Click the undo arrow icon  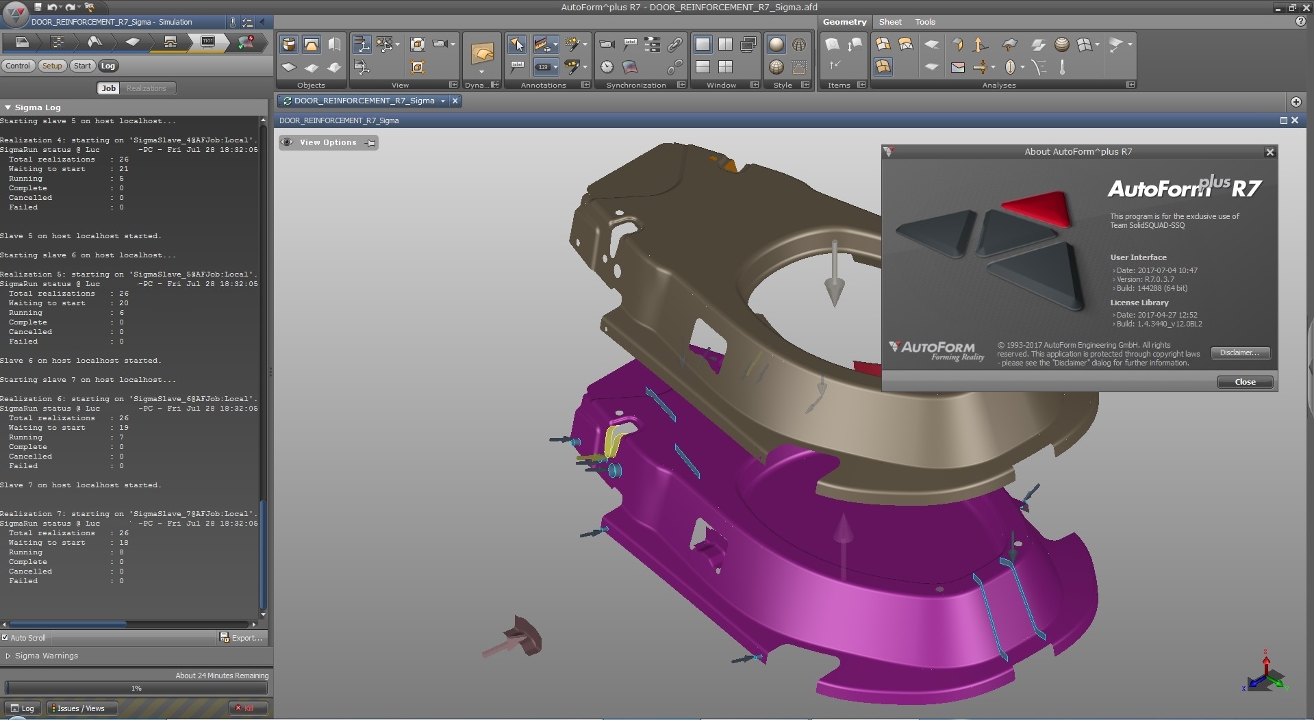point(53,7)
